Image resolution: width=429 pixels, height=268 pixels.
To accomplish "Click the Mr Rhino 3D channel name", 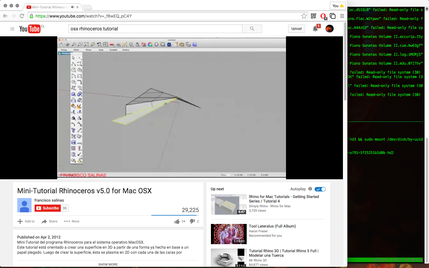I will pyautogui.click(x=258, y=260).
